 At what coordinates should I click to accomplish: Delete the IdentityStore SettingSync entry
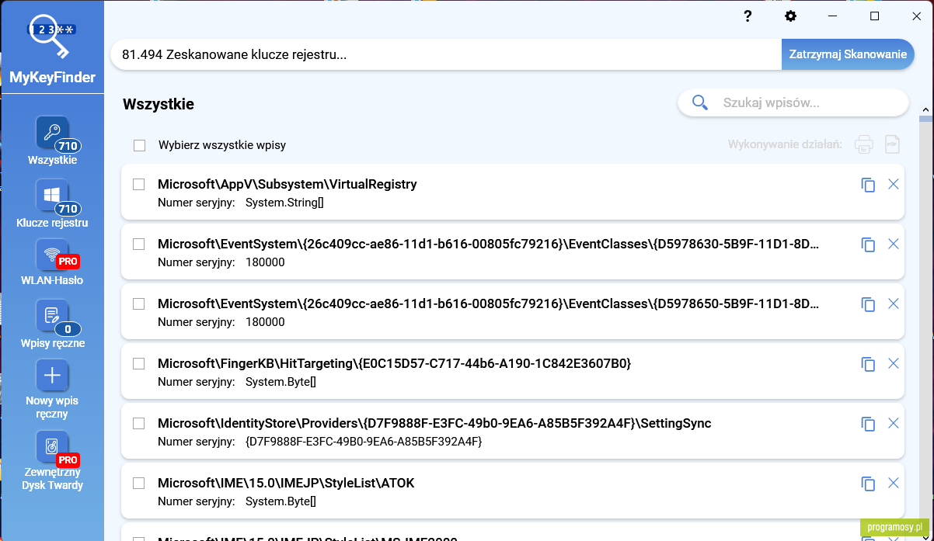(x=893, y=423)
